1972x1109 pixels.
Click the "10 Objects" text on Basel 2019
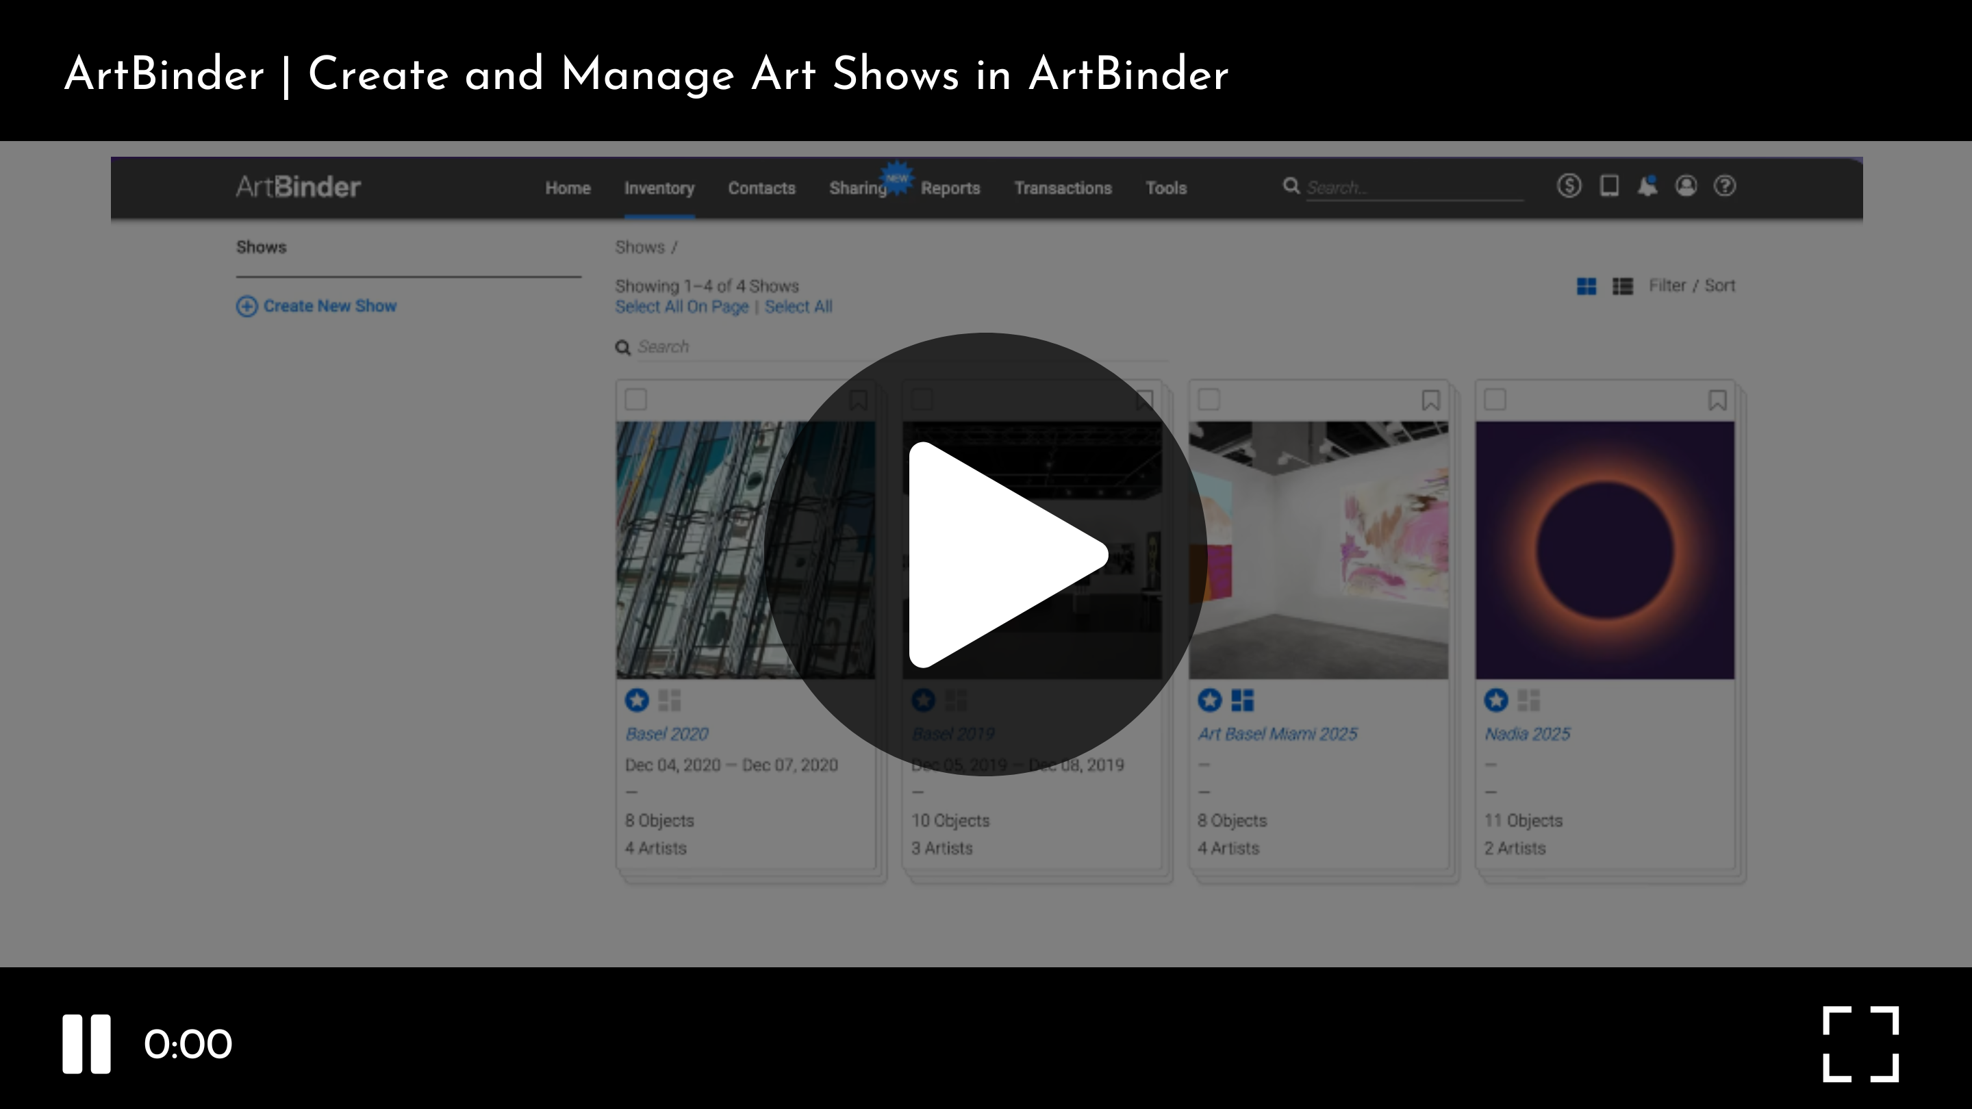(x=950, y=821)
